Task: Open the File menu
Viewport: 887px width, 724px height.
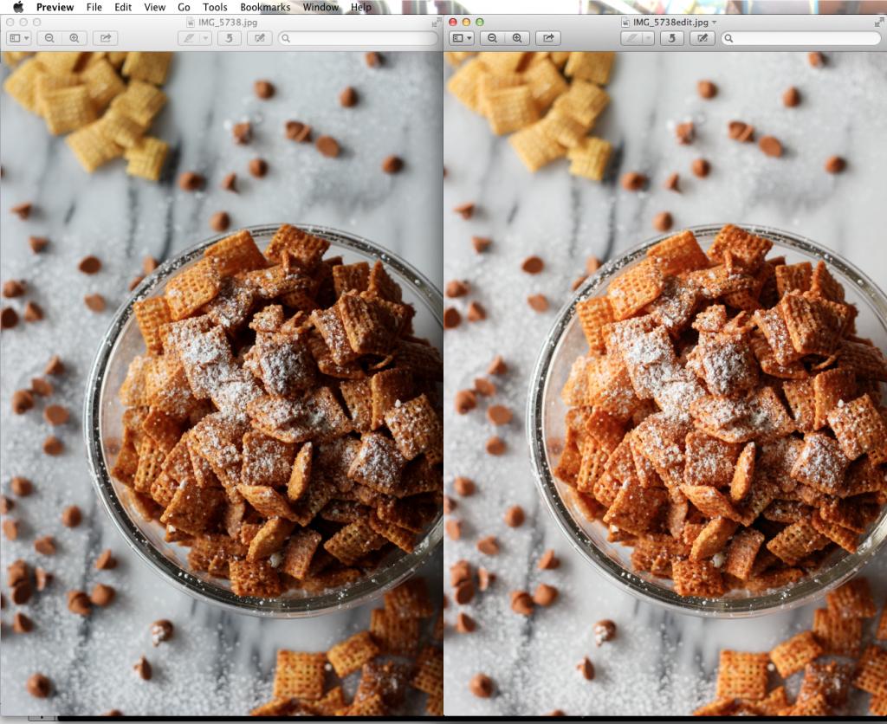Action: click(x=94, y=7)
